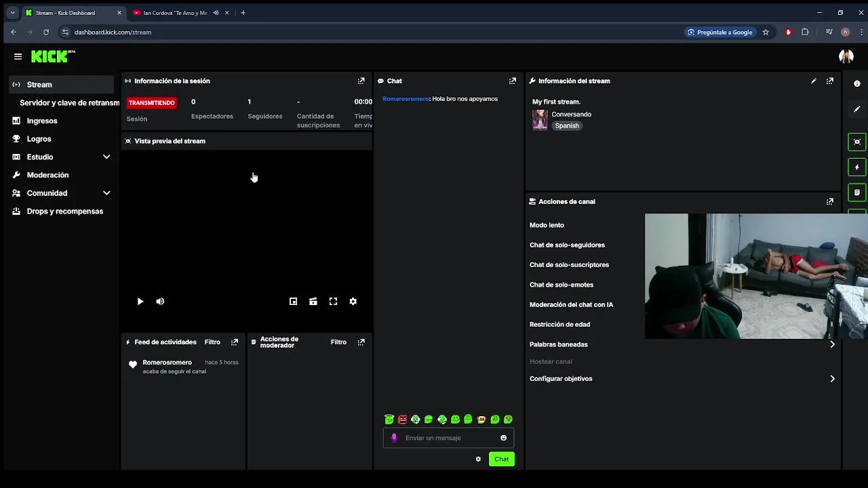868x488 pixels.
Task: Bookmark this page with the star icon
Action: pyautogui.click(x=766, y=32)
